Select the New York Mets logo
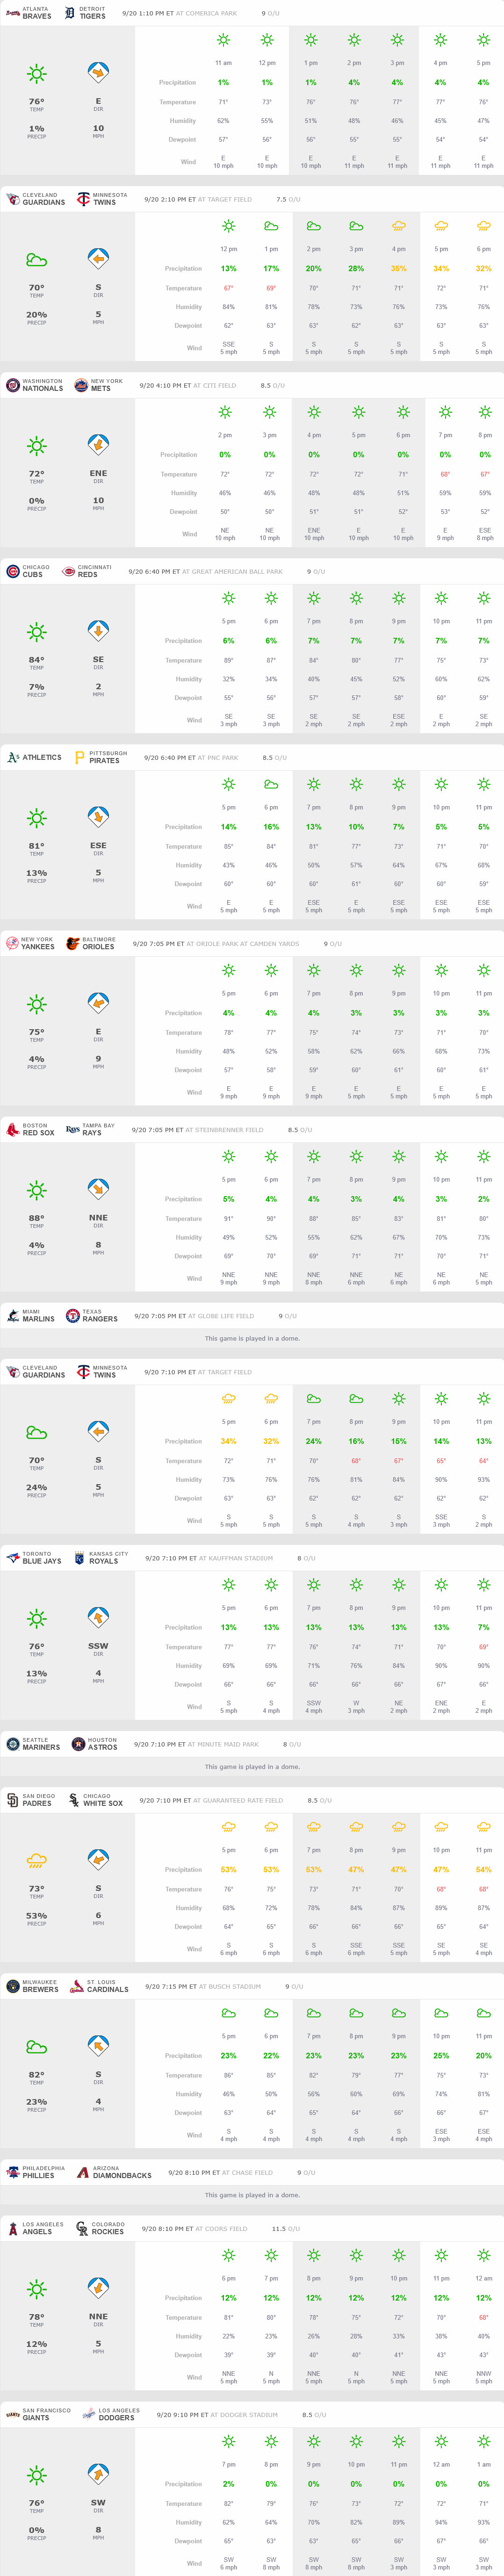This screenshot has height=2576, width=504. point(82,385)
